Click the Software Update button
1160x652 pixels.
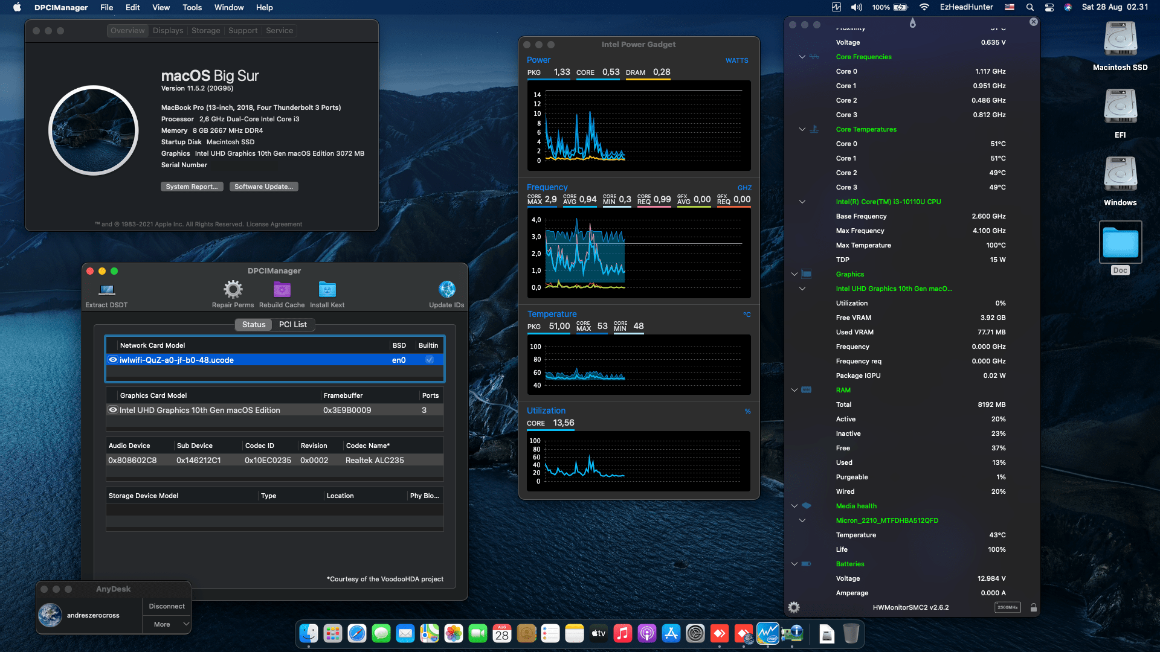264,187
